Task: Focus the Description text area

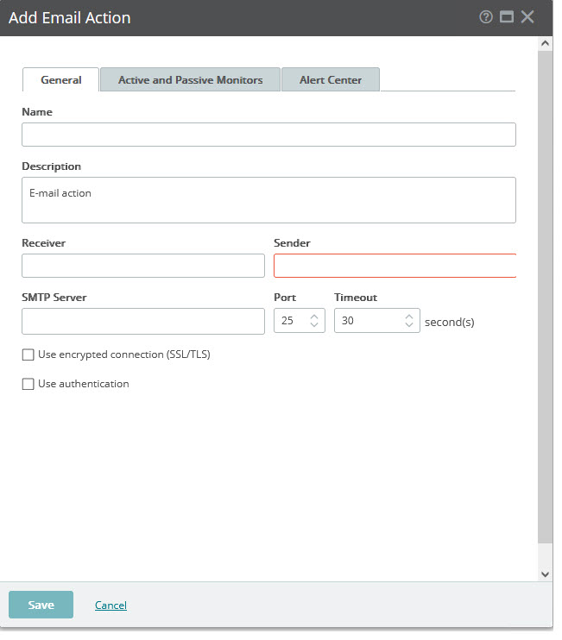Action: [x=268, y=200]
